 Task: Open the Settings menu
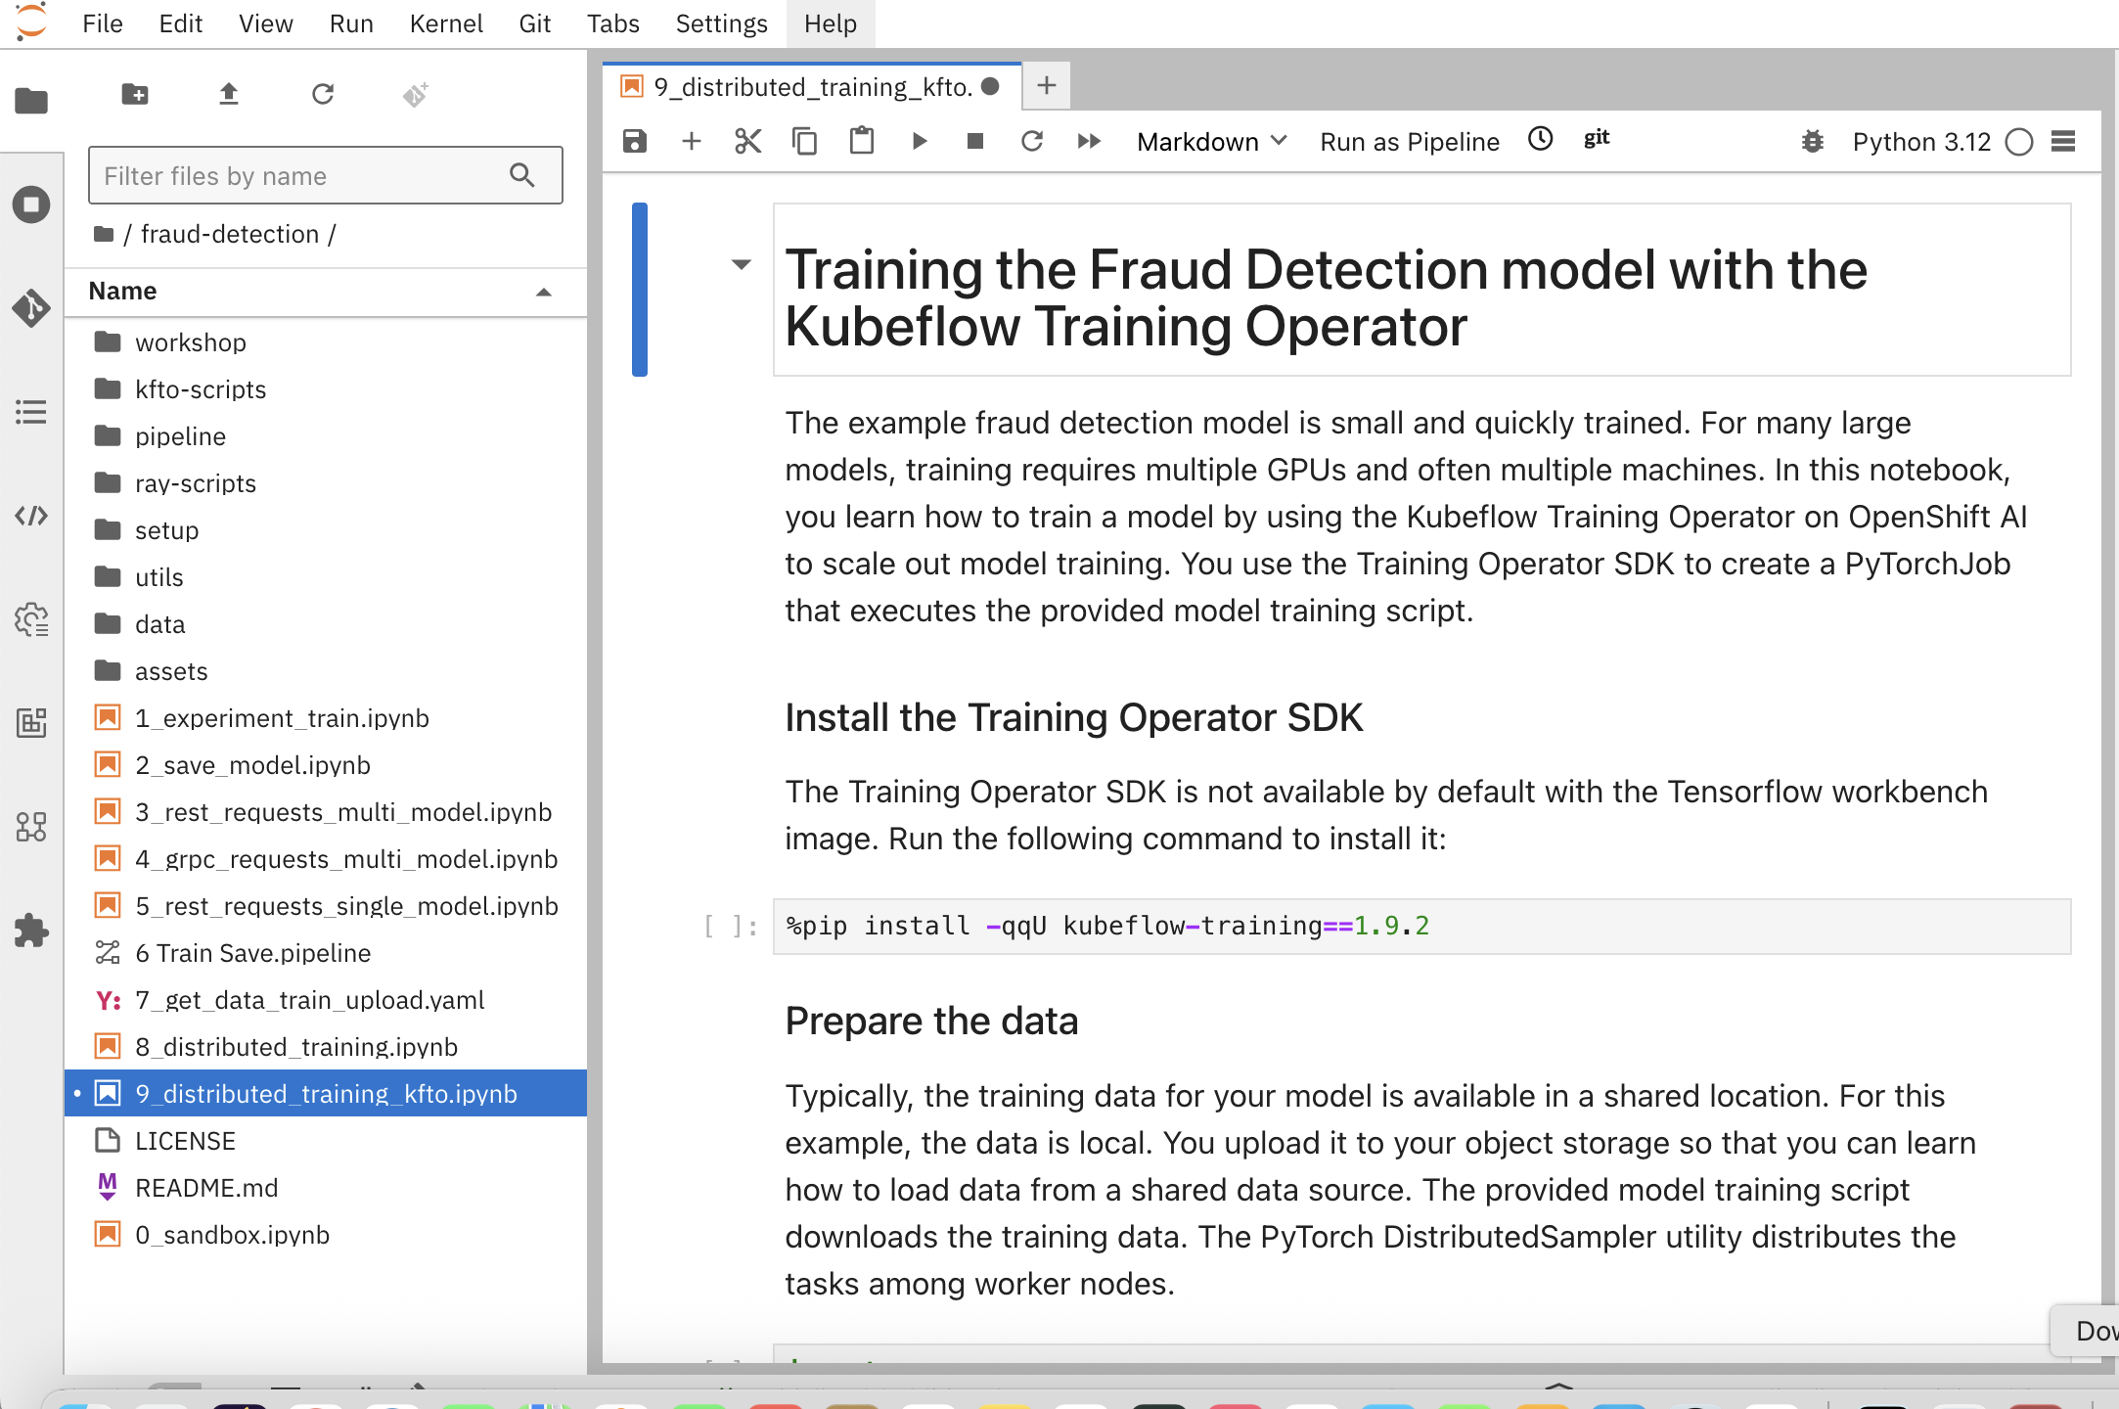click(x=722, y=23)
